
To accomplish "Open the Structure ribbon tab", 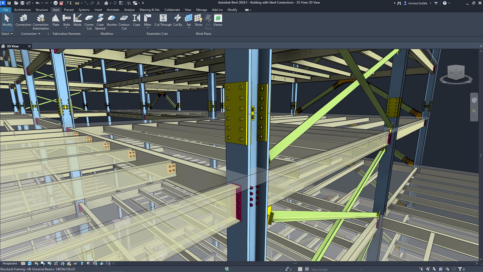I will click(x=42, y=10).
